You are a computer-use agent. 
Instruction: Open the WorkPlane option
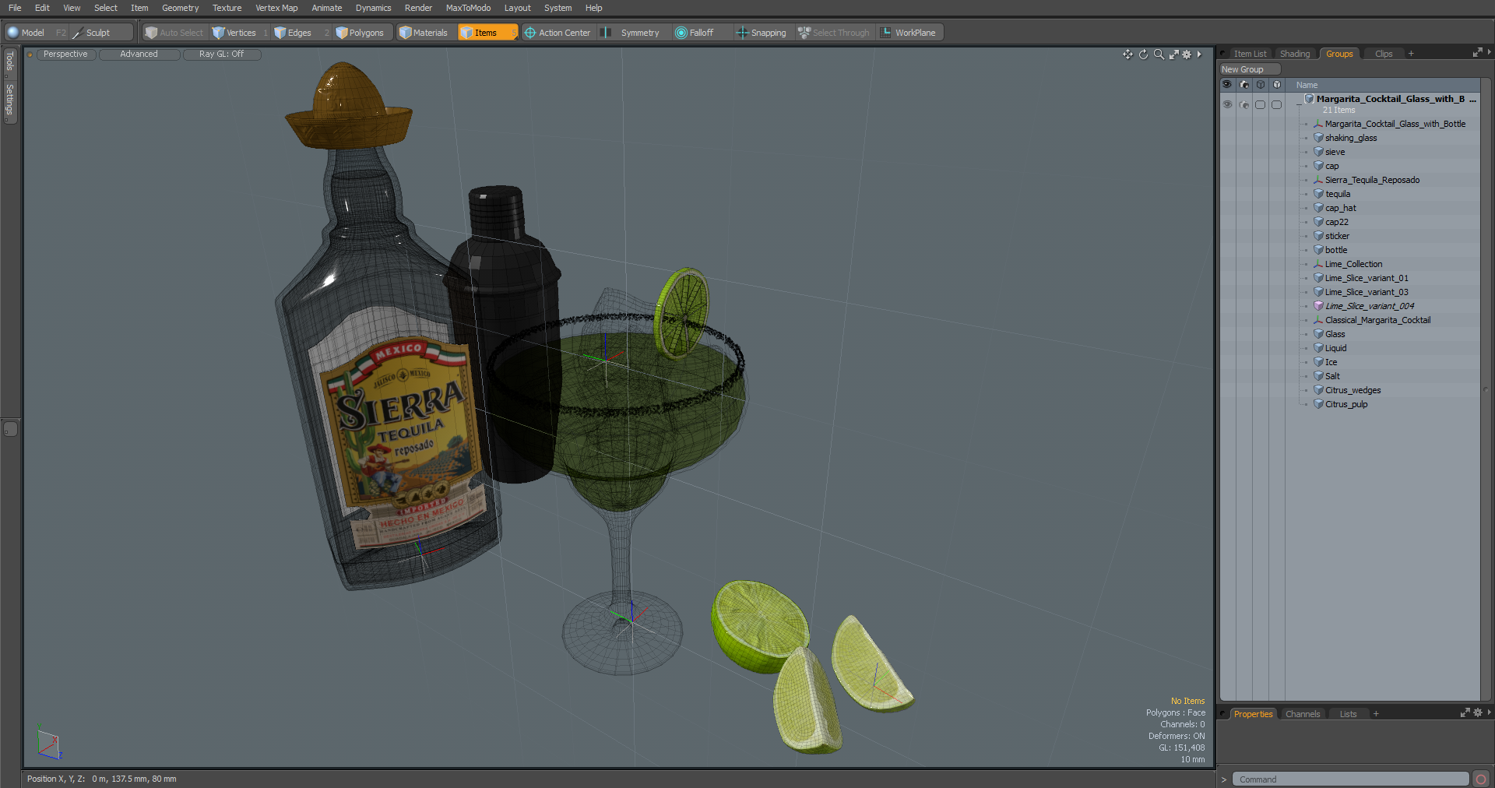click(909, 33)
